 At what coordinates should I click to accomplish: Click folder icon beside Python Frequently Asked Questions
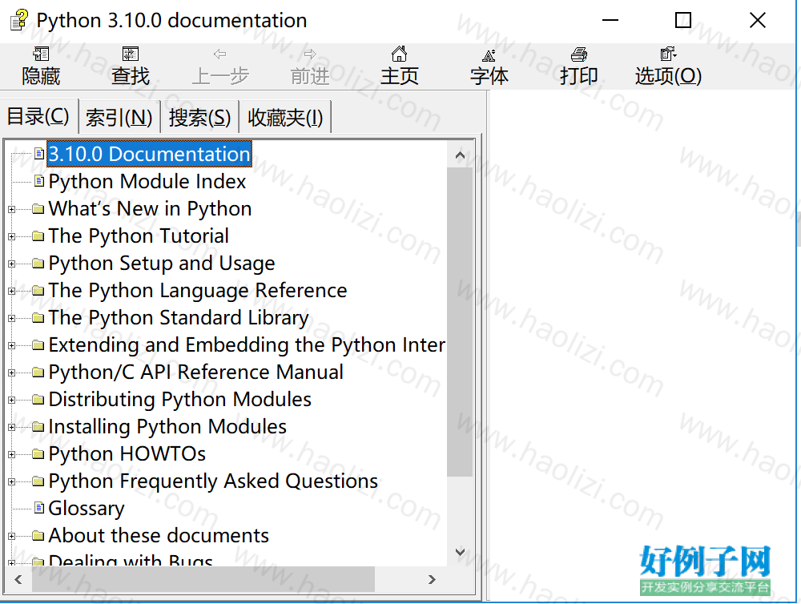38,481
